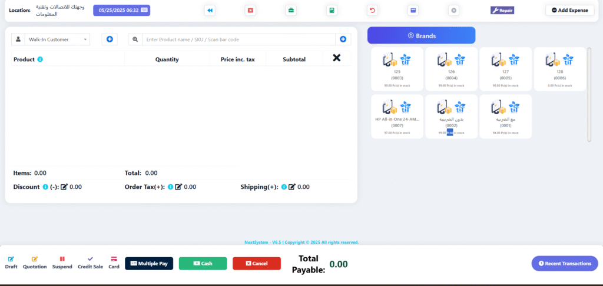Viewport: 603px width, 286px height.
Task: Open the date time picker 05/25/2025 06:32
Action: (x=121, y=11)
